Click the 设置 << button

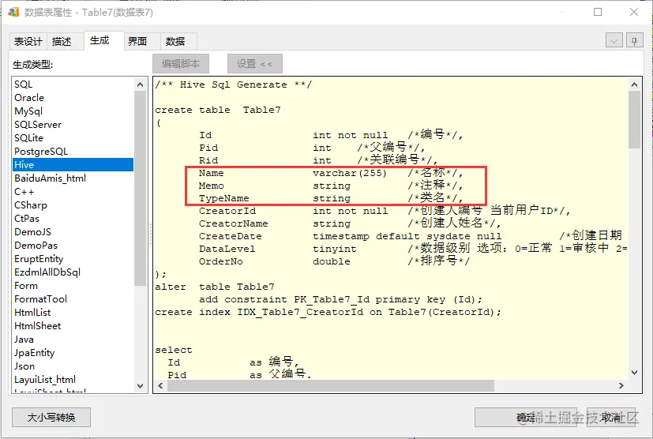255,64
